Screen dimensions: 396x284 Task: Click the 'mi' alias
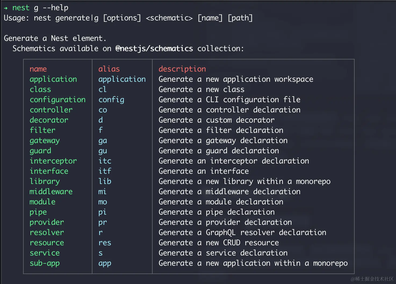[x=102, y=192]
